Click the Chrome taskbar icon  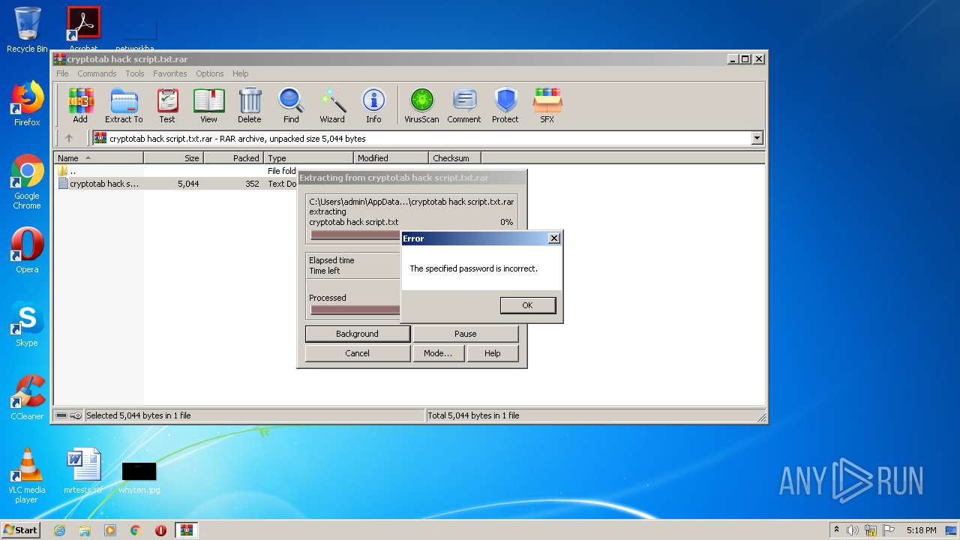[x=136, y=530]
